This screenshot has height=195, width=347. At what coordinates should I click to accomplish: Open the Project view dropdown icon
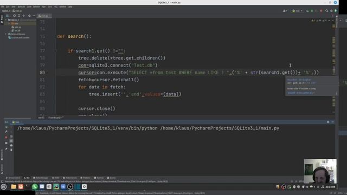click(7, 16)
